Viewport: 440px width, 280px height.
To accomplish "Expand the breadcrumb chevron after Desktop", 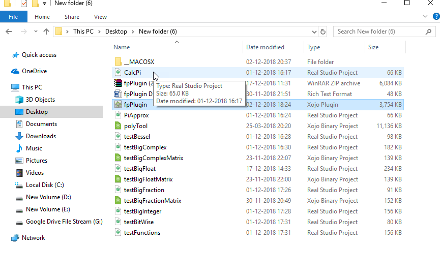I will pos(133,32).
